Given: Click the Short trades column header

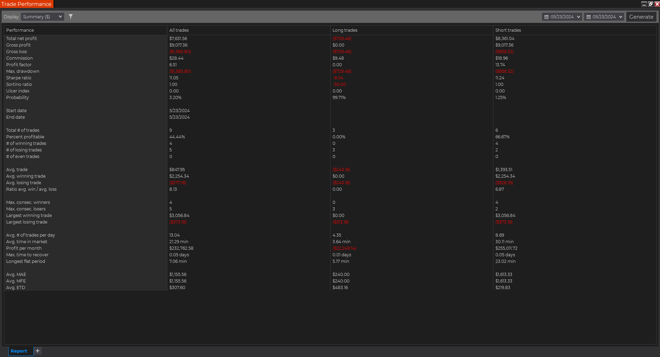Looking at the screenshot, I should point(508,30).
